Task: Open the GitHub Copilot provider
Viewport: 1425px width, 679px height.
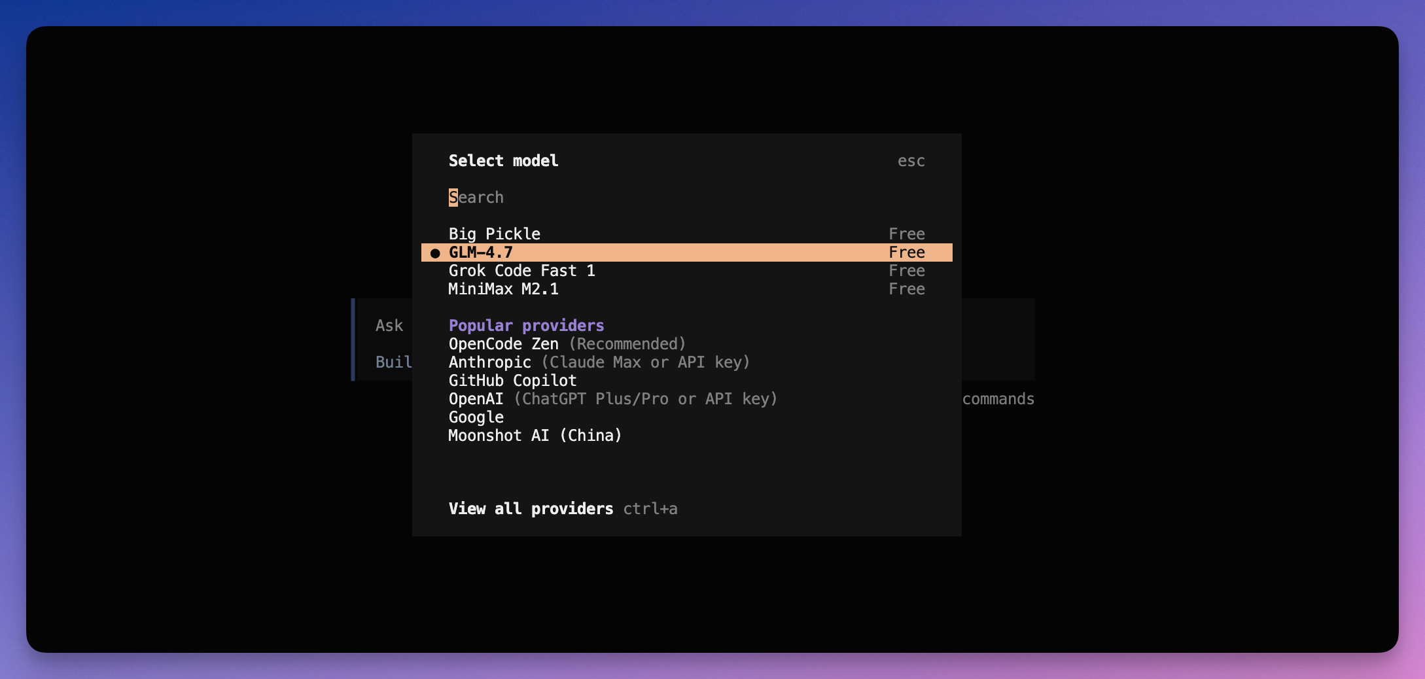Action: [513, 380]
